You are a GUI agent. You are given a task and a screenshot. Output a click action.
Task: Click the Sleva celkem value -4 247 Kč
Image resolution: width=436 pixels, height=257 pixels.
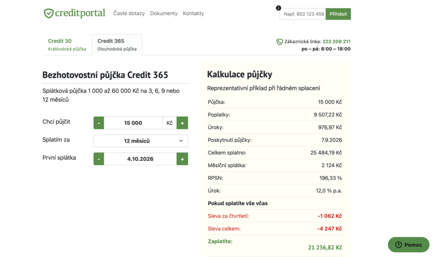coord(330,228)
